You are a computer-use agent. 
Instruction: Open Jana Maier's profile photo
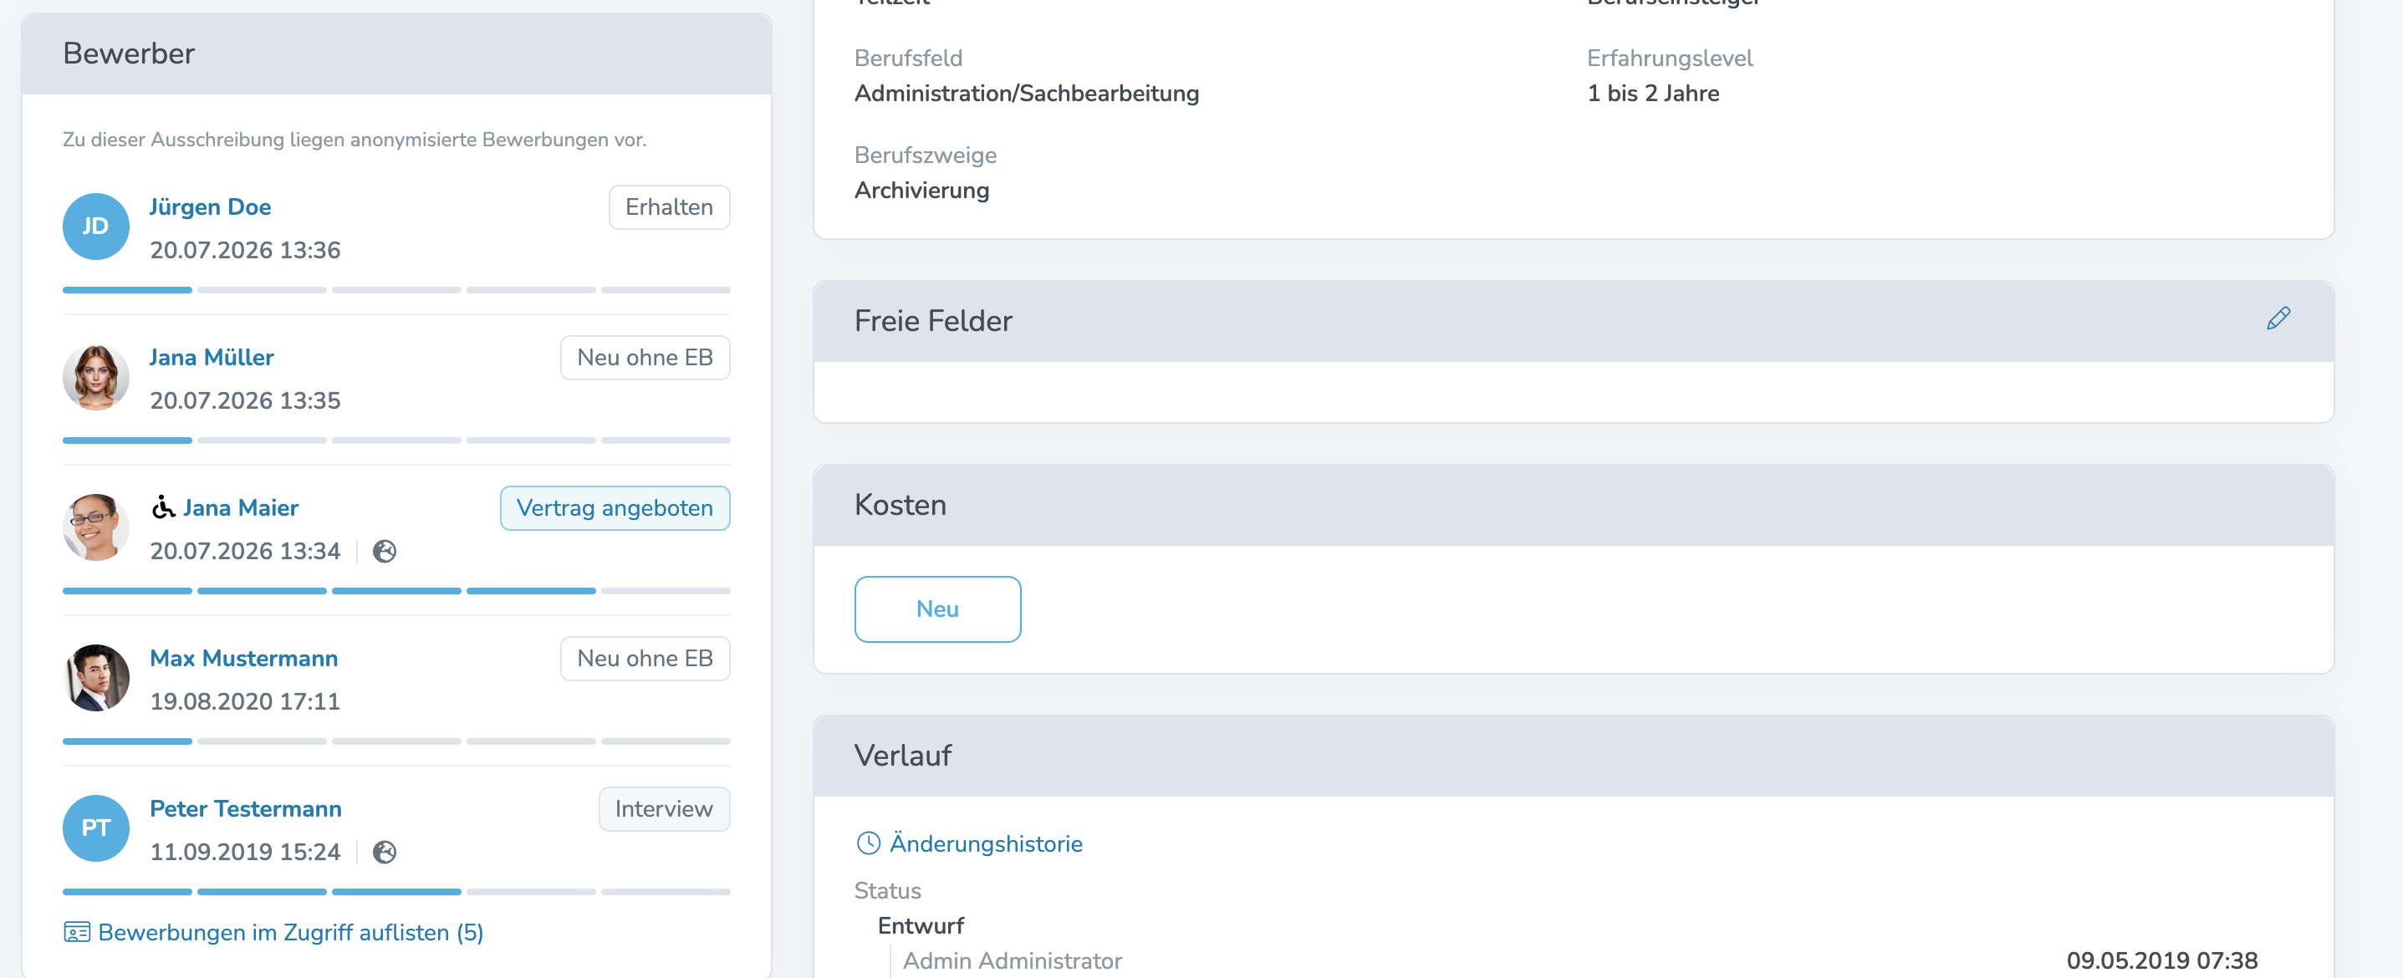click(x=95, y=527)
